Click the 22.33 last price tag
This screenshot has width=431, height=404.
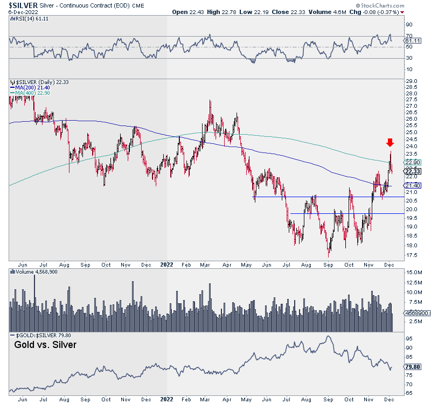point(413,171)
